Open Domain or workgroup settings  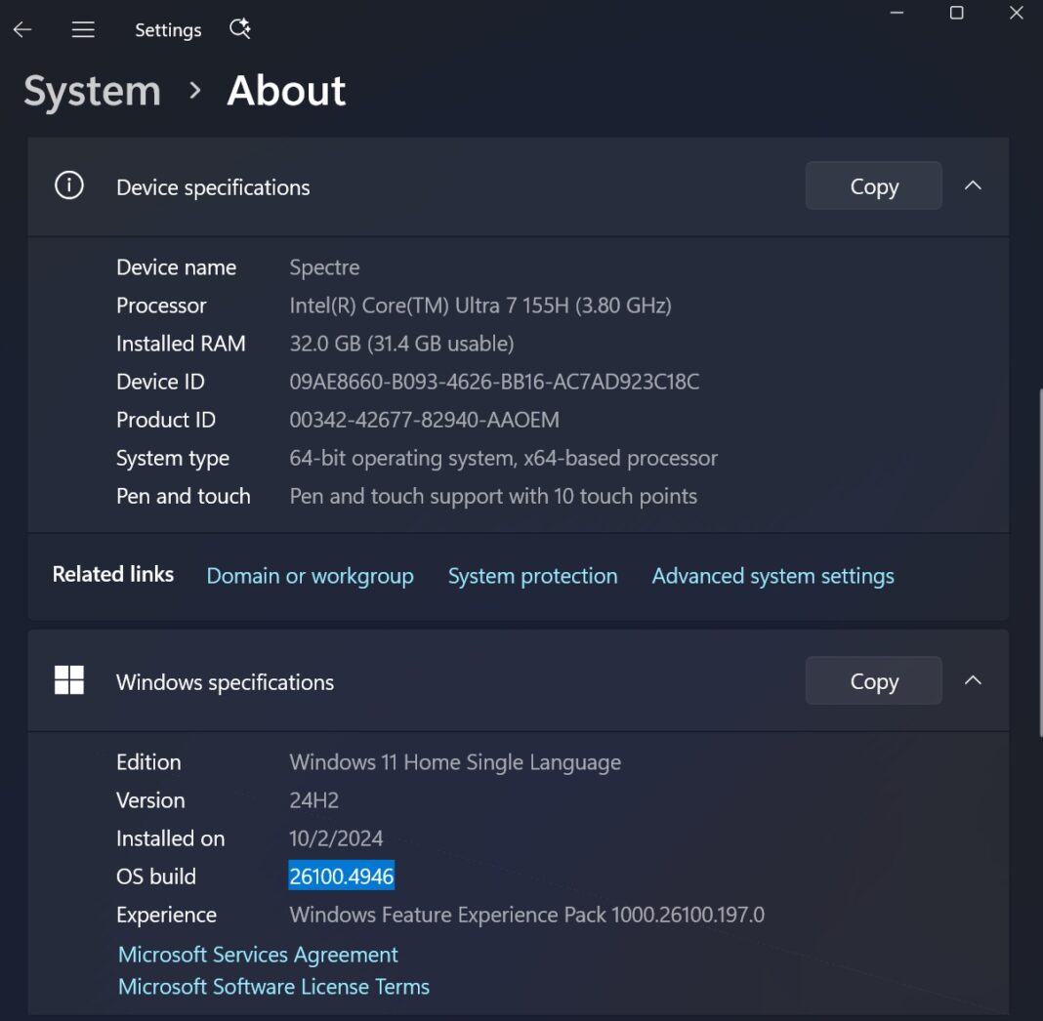click(310, 576)
